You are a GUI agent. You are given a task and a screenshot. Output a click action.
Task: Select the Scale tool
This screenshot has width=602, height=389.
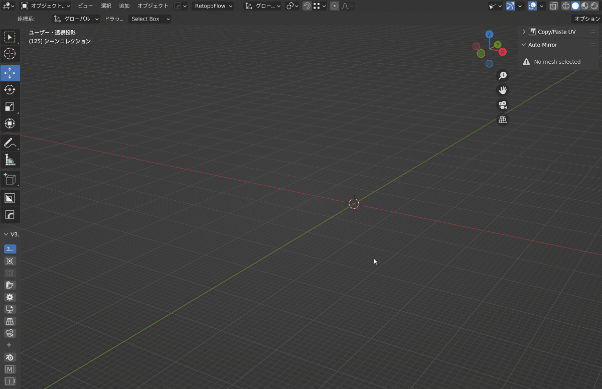(x=10, y=106)
